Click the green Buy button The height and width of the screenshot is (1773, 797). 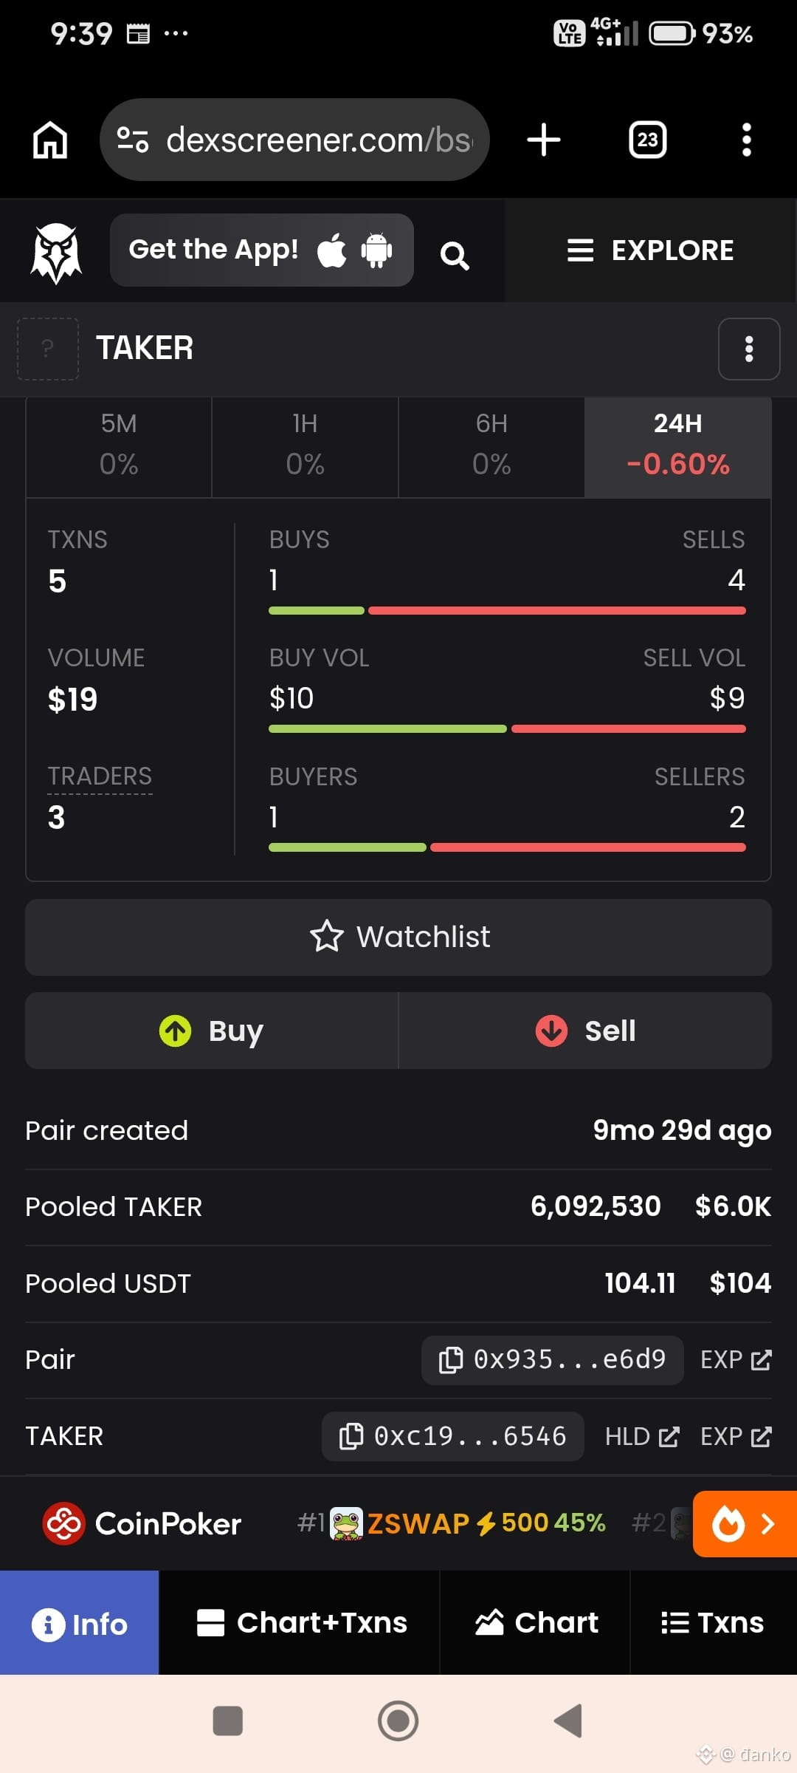click(x=212, y=1031)
